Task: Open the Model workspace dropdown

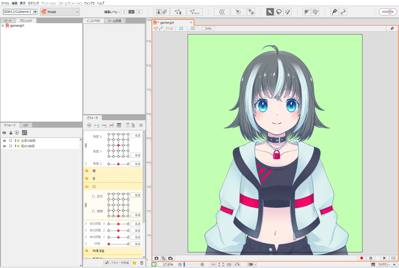Action: tap(60, 12)
